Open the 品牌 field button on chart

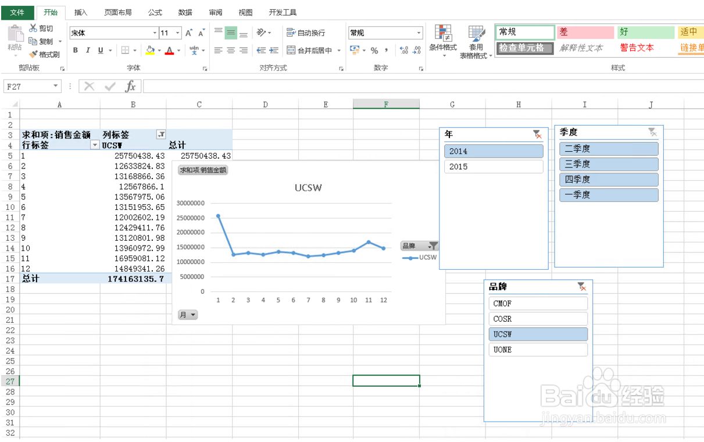click(x=419, y=246)
